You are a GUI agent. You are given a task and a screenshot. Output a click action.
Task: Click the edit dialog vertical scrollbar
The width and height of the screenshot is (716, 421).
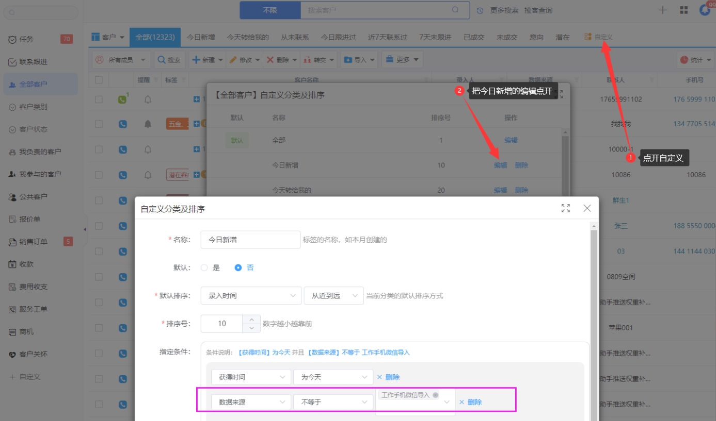tap(594, 309)
